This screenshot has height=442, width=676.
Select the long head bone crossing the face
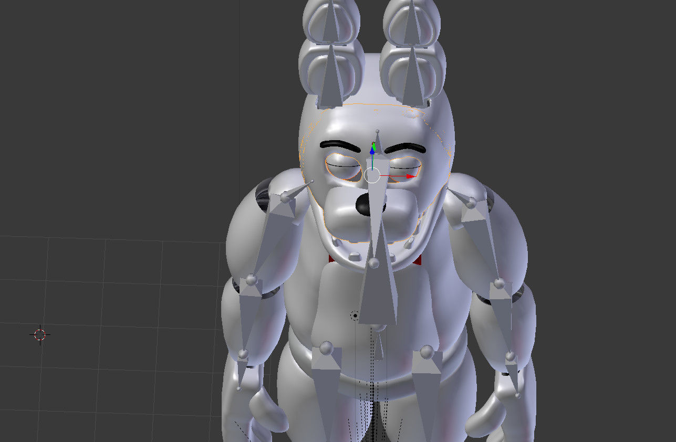[x=376, y=205]
